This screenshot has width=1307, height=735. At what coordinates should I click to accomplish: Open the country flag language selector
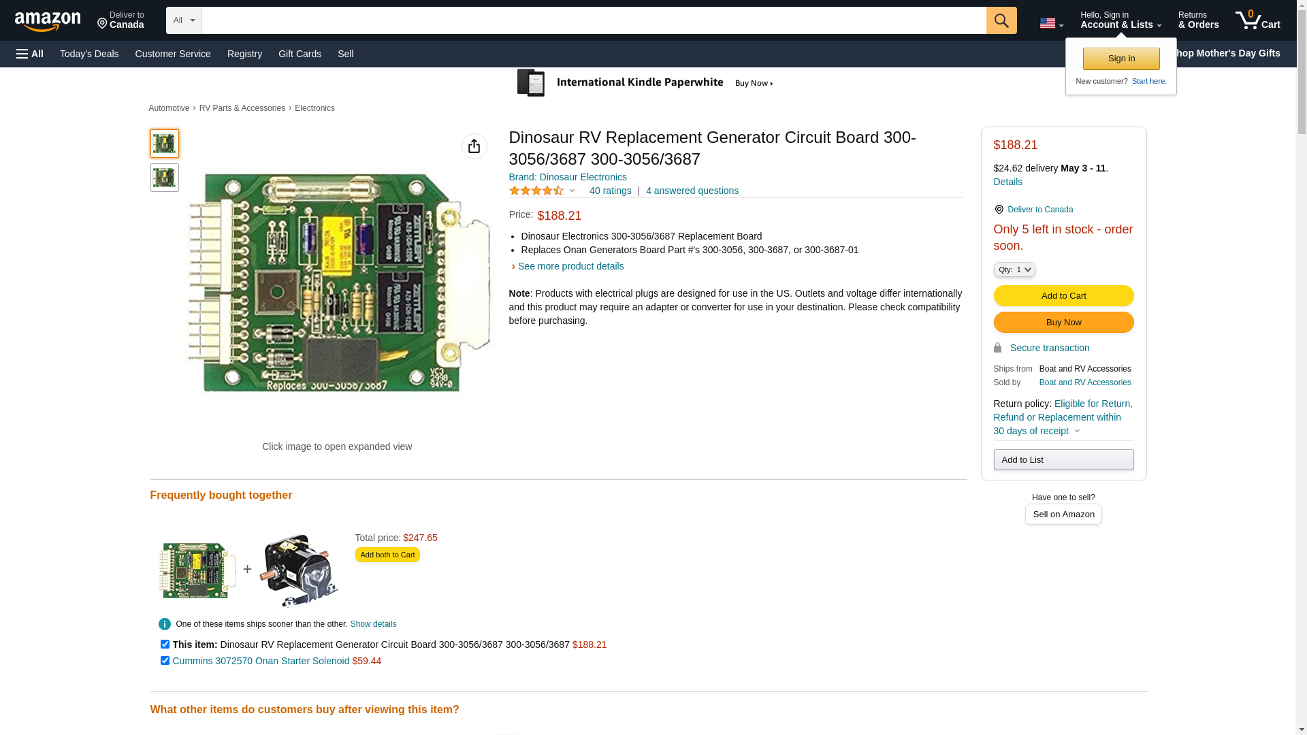1051,23
